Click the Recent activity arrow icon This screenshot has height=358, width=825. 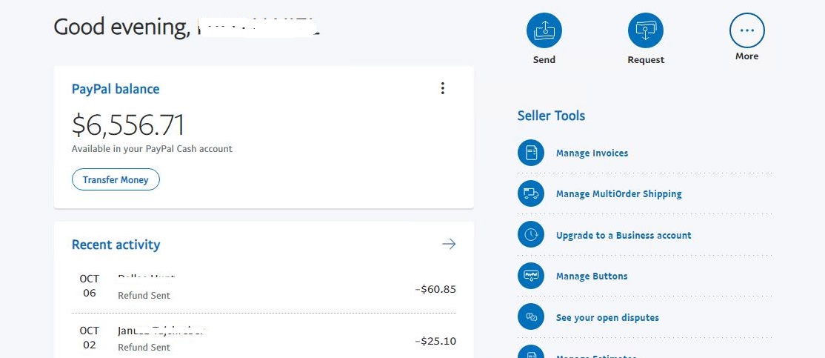(449, 244)
